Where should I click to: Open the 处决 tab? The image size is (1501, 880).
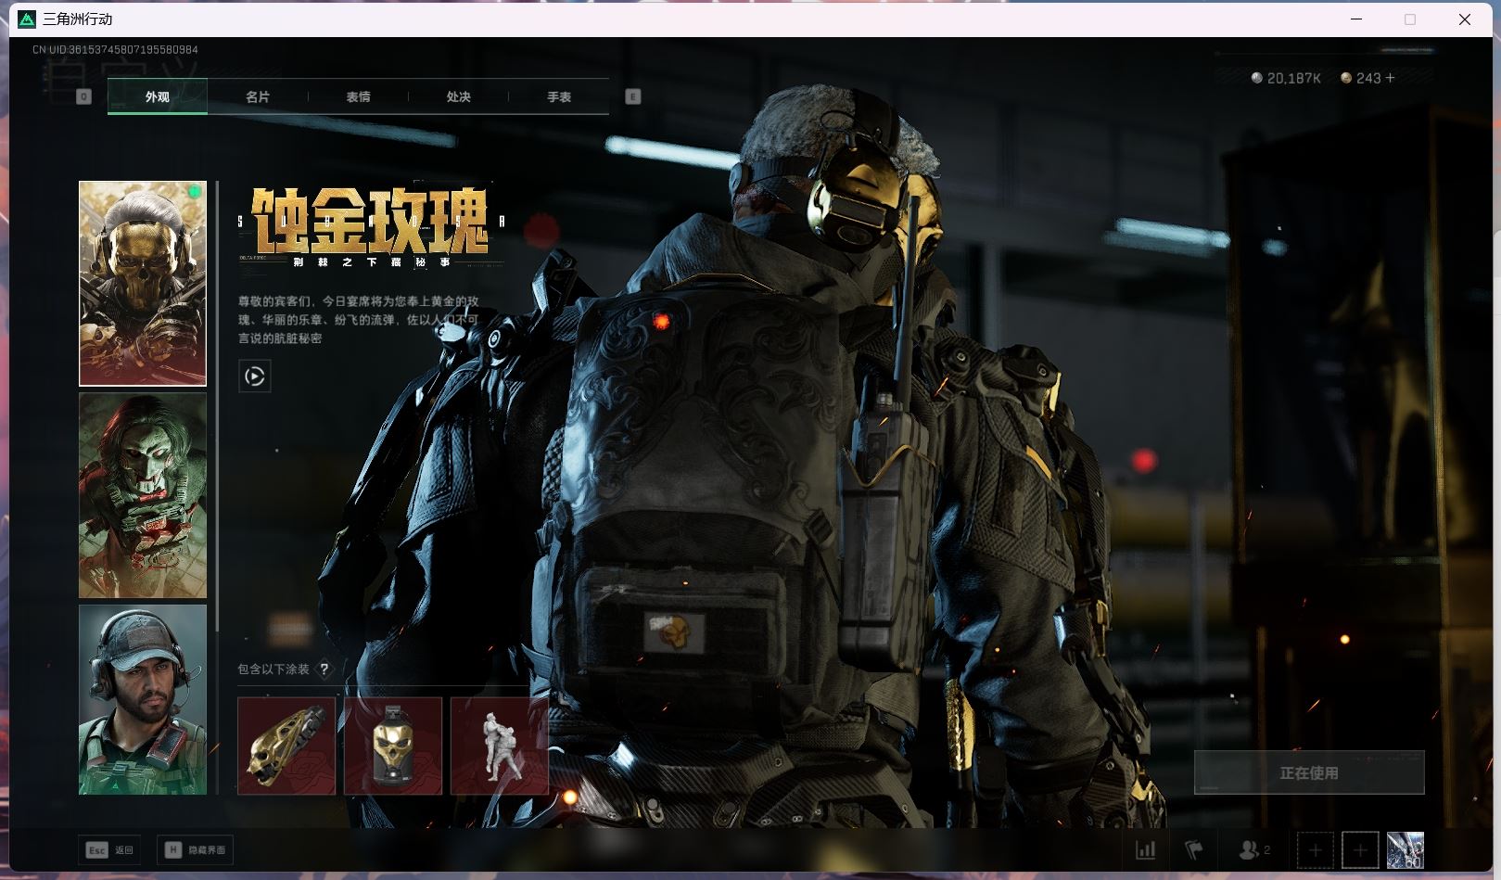click(458, 96)
